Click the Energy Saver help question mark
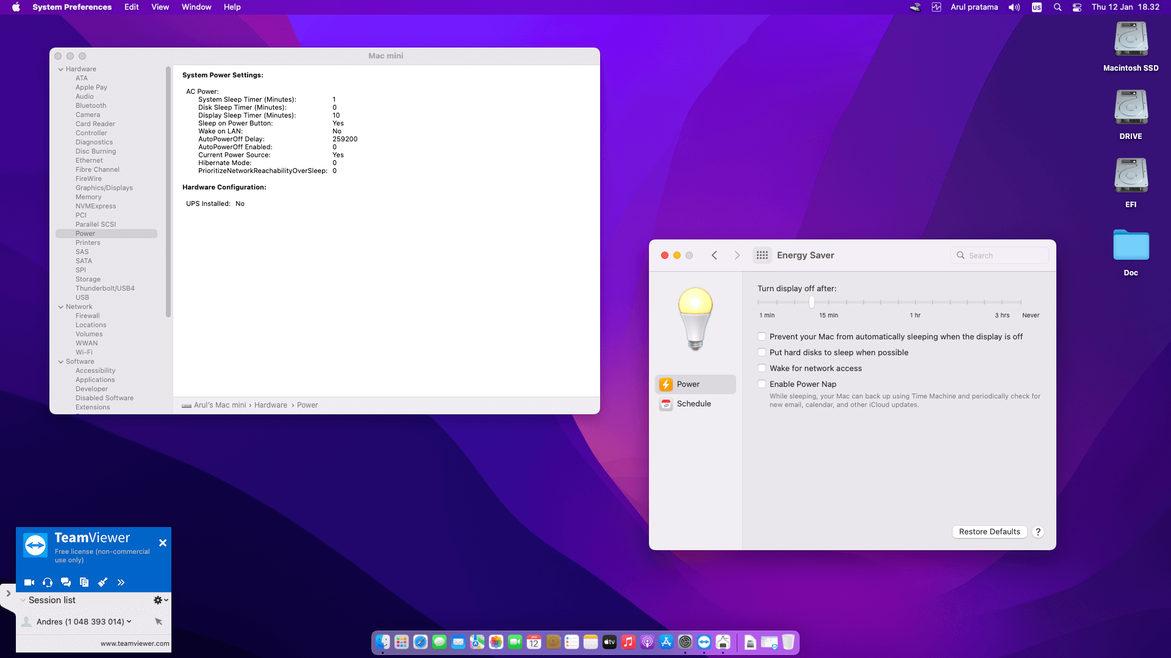The width and height of the screenshot is (1171, 658). (1038, 532)
